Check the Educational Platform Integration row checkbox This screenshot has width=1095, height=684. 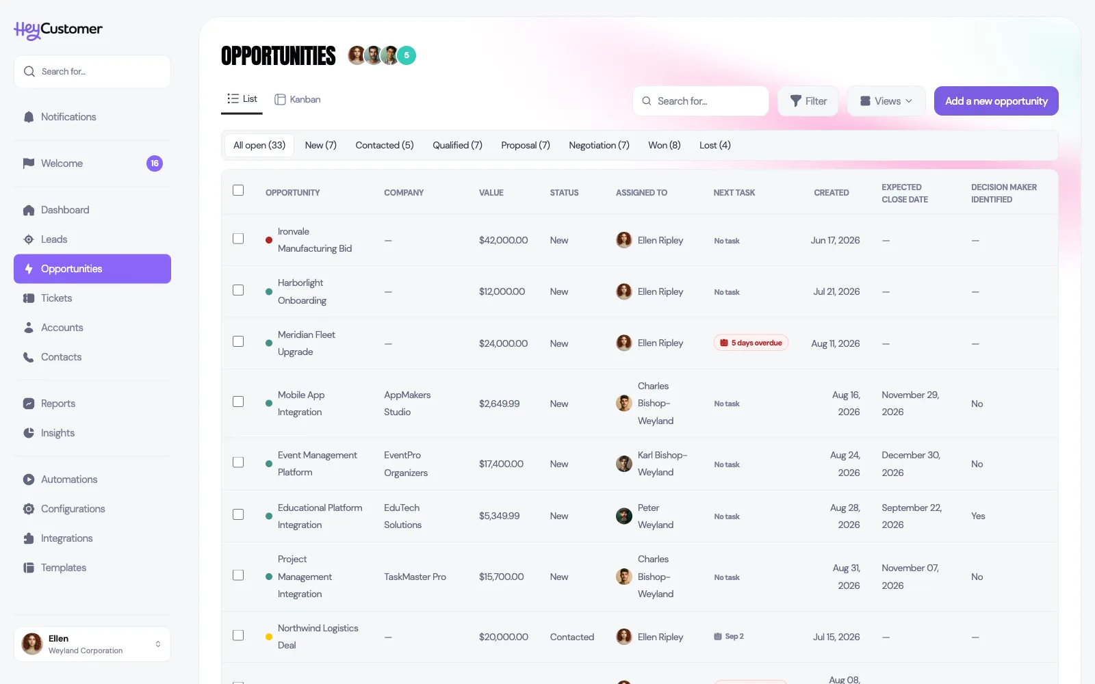(x=238, y=514)
